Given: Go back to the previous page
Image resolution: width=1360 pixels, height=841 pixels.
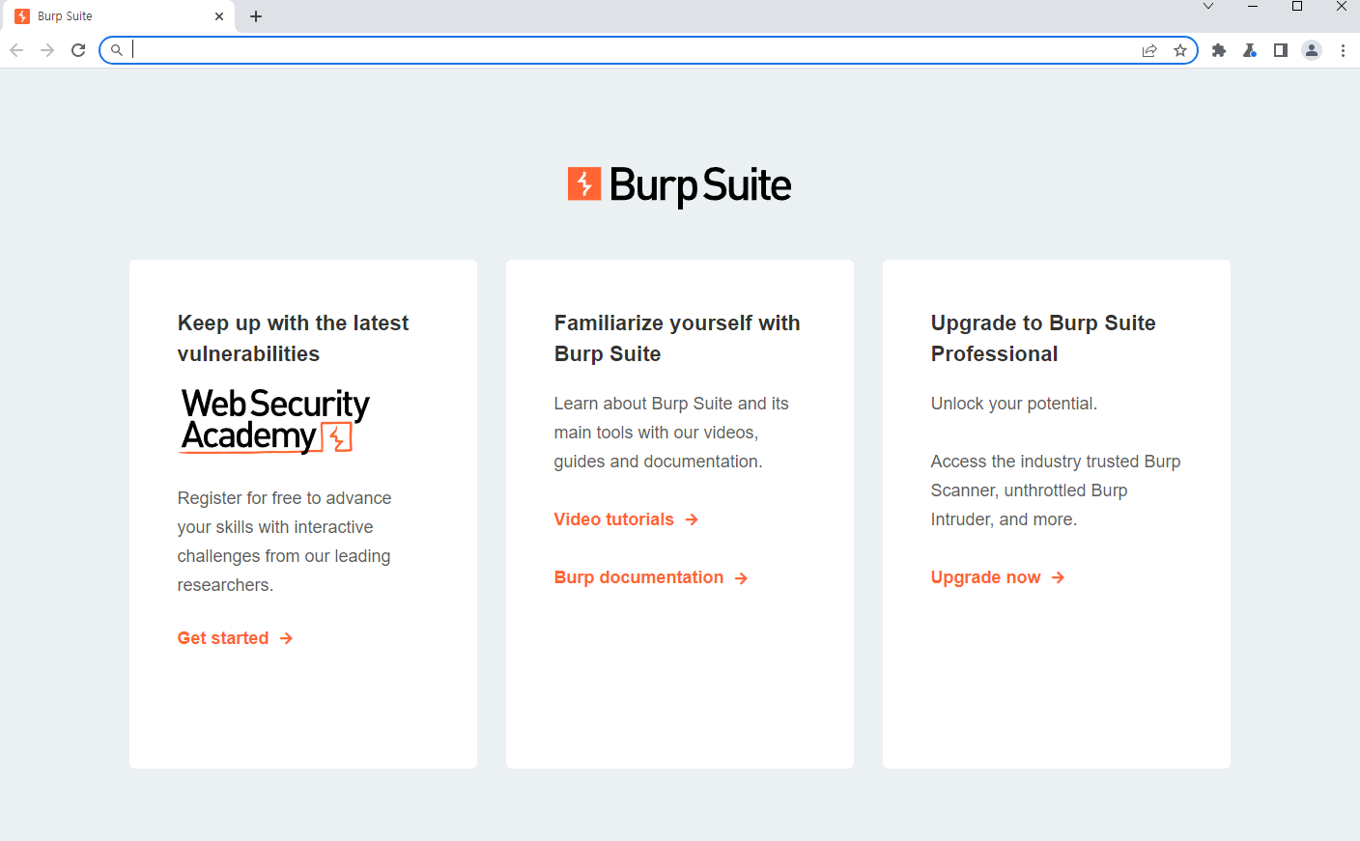Looking at the screenshot, I should 16,50.
